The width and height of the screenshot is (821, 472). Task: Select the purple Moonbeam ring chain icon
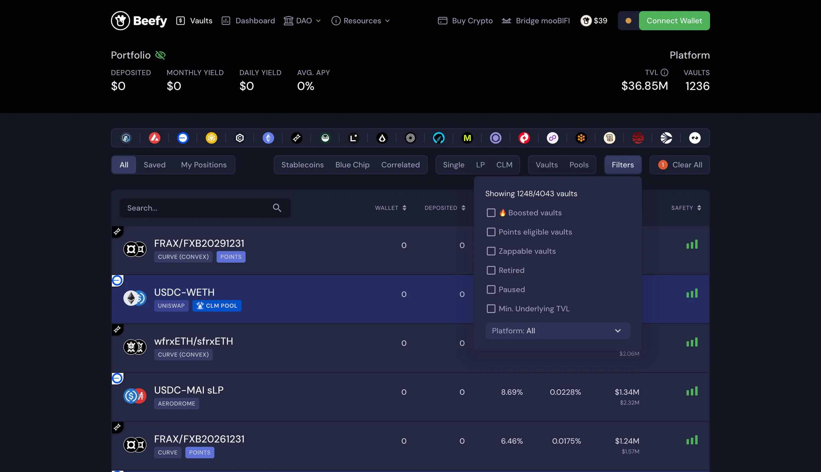(x=496, y=138)
